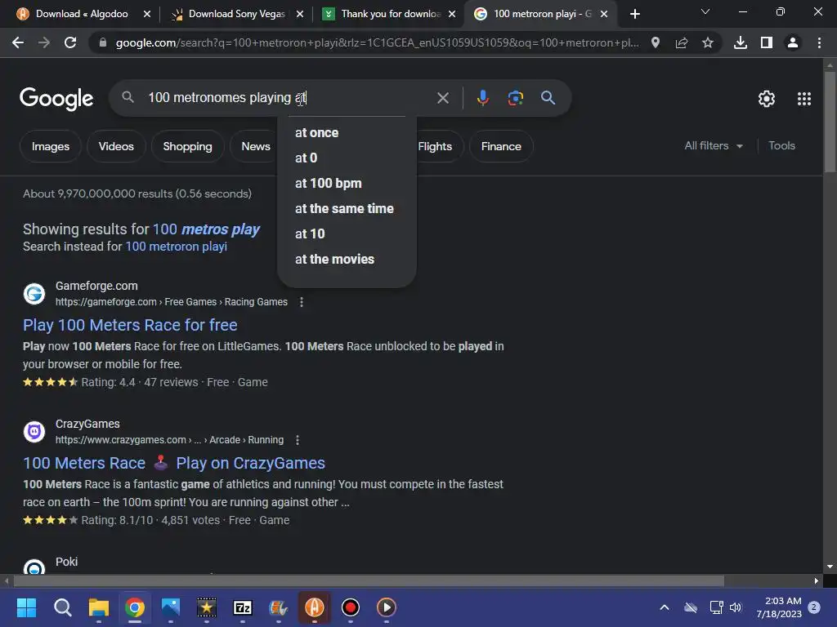Image resolution: width=837 pixels, height=627 pixels.
Task: Click the location pin icon in address bar
Action: (x=656, y=42)
